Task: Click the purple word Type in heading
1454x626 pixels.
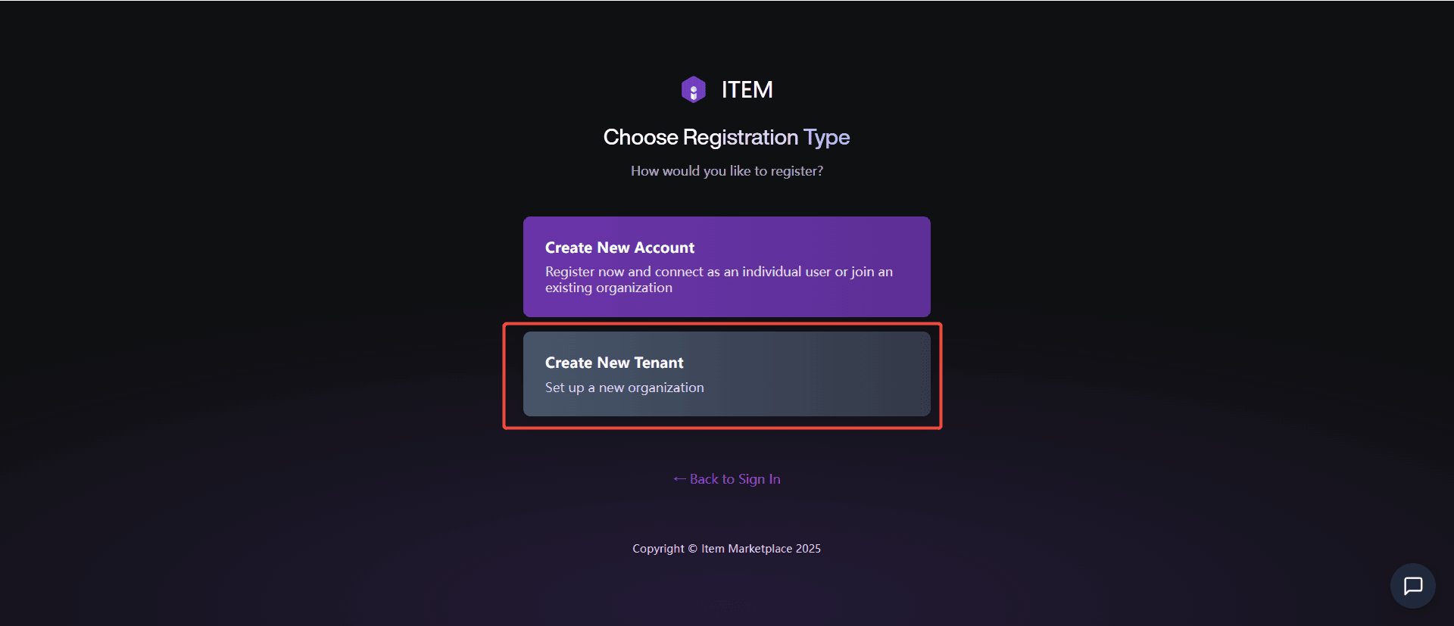Action: click(827, 137)
